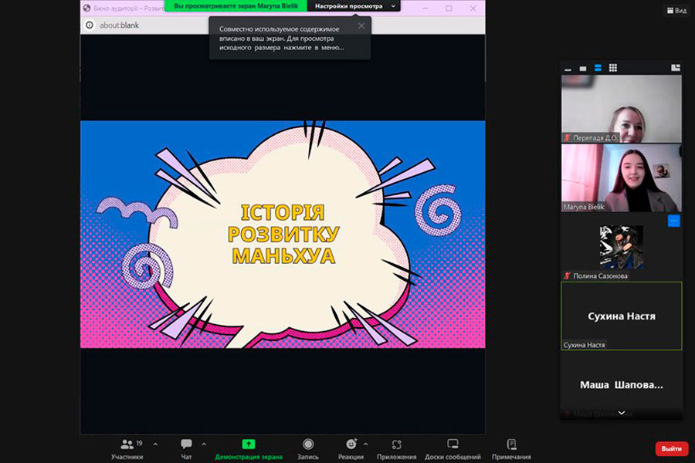
Task: Select the vertical strip thumbnail view
Action: (598, 68)
